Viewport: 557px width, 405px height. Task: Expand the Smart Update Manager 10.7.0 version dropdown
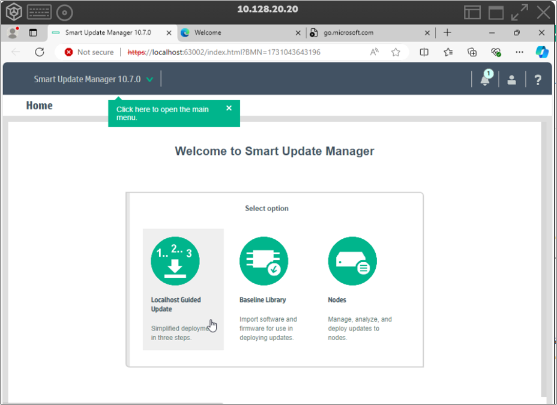149,79
